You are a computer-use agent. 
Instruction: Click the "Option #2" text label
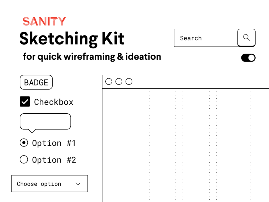tap(54, 160)
